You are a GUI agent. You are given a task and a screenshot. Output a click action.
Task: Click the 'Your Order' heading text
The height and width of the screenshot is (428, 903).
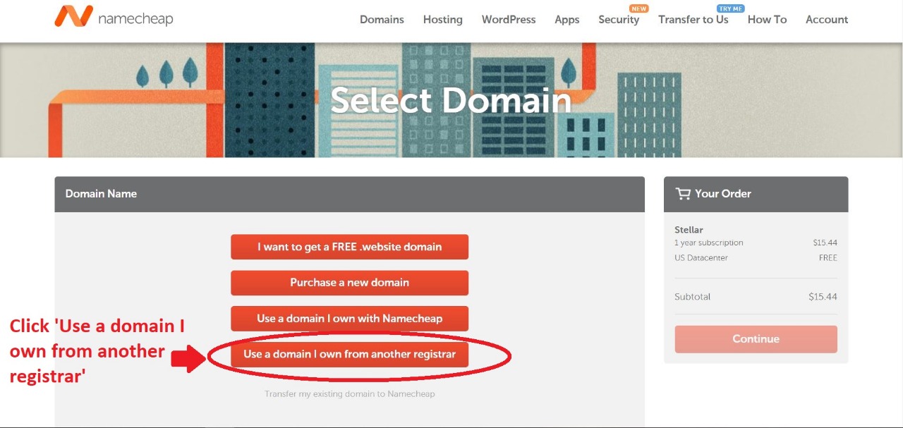pos(723,193)
